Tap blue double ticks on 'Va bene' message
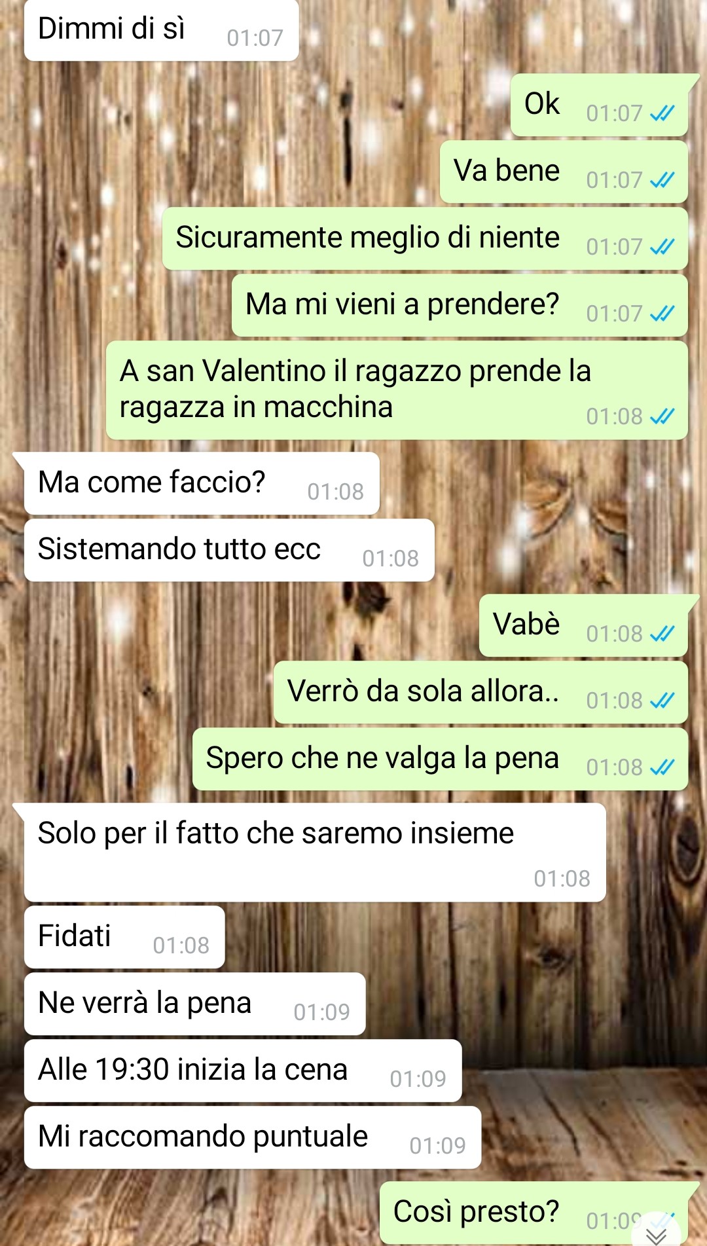 pos(662,180)
